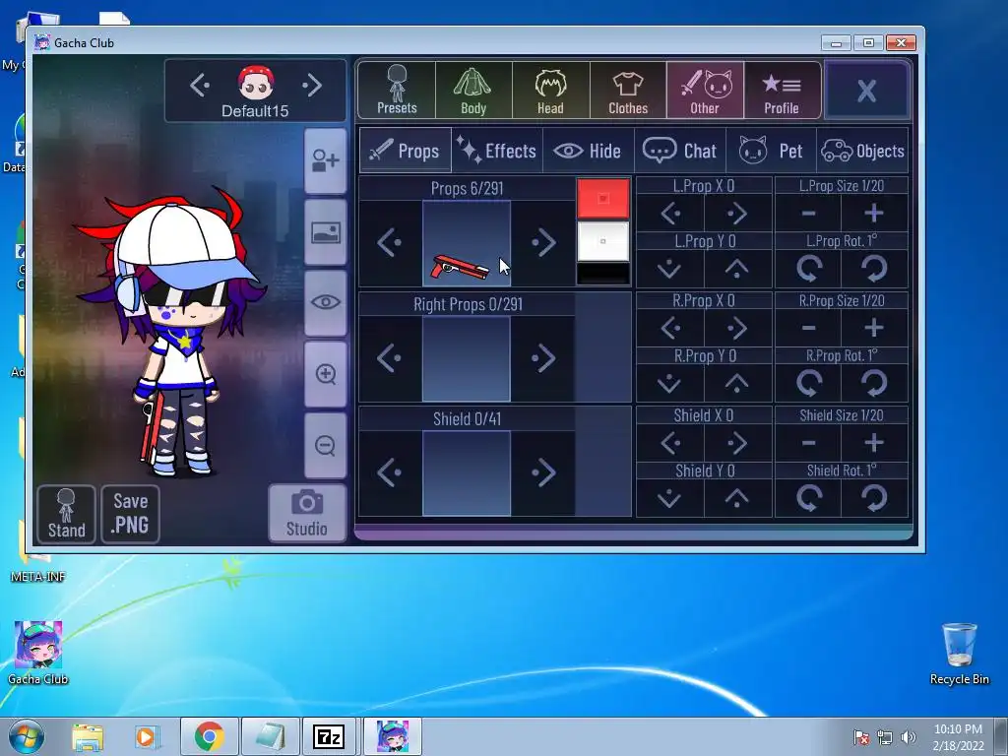The image size is (1008, 756).
Task: Switch to next character arrow
Action: tap(312, 85)
